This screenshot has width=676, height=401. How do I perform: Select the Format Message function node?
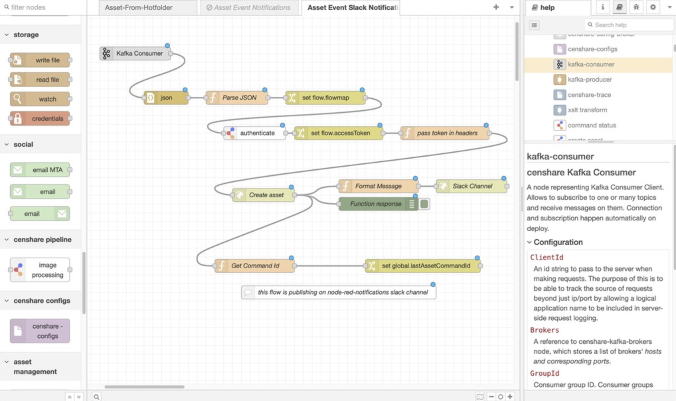click(379, 186)
